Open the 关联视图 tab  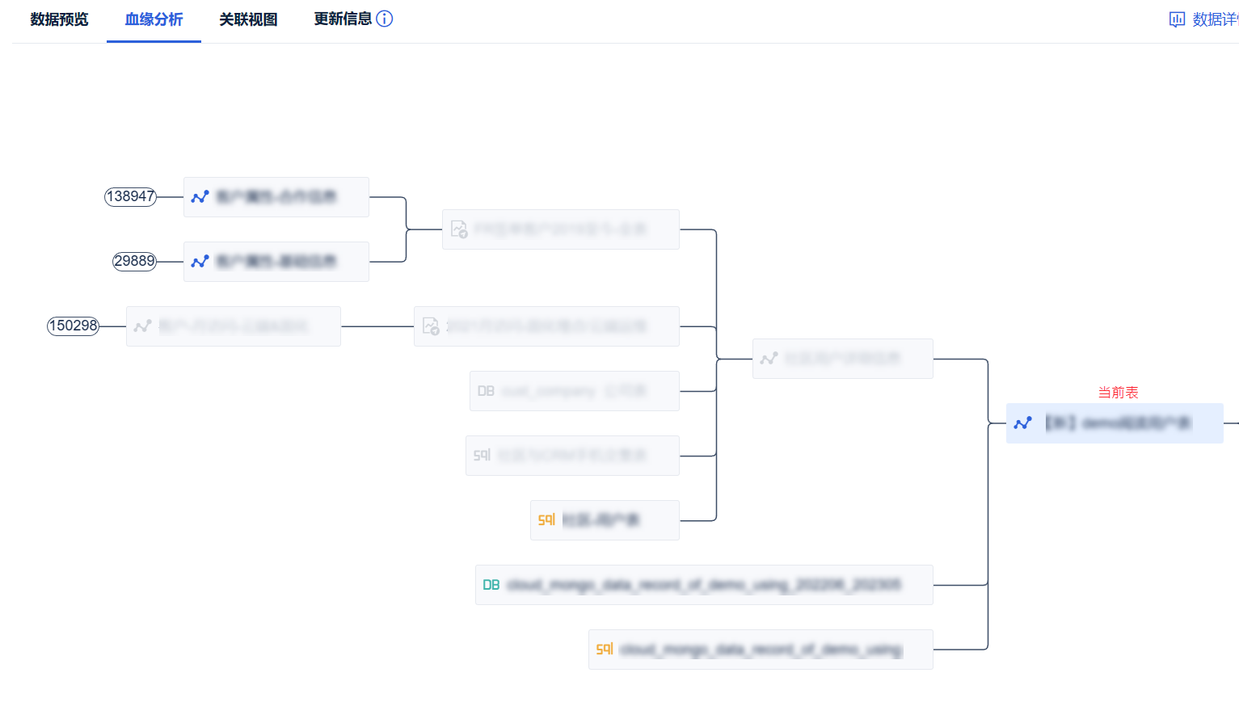click(248, 19)
